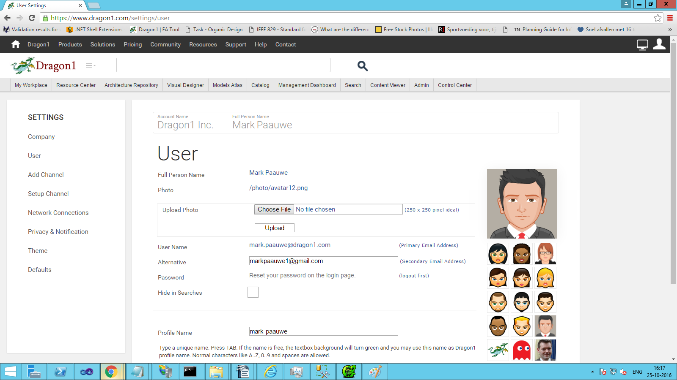Open the Catalog tab

[260, 85]
